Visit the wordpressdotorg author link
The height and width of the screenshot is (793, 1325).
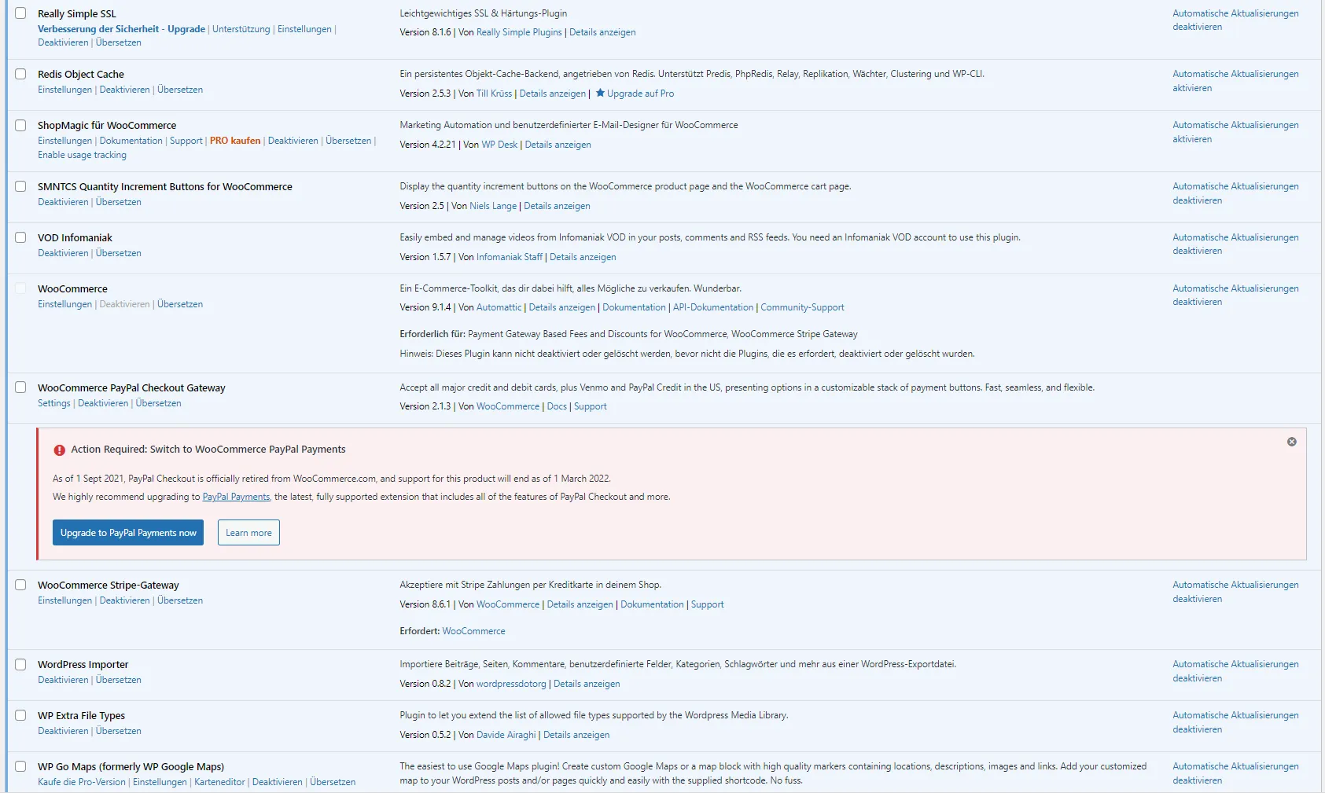coord(511,684)
